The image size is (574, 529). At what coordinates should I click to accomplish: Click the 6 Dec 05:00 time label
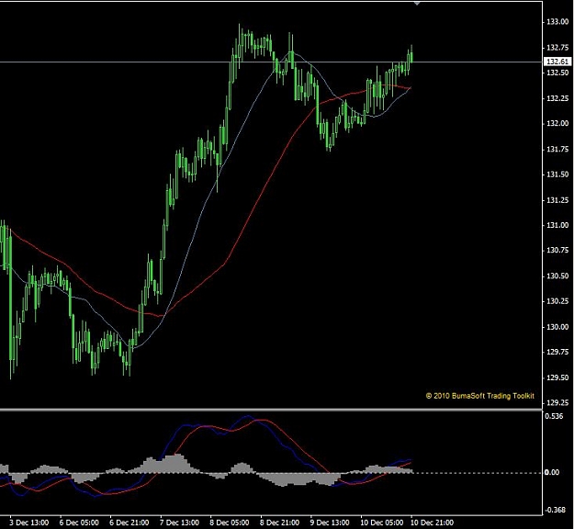(x=79, y=523)
